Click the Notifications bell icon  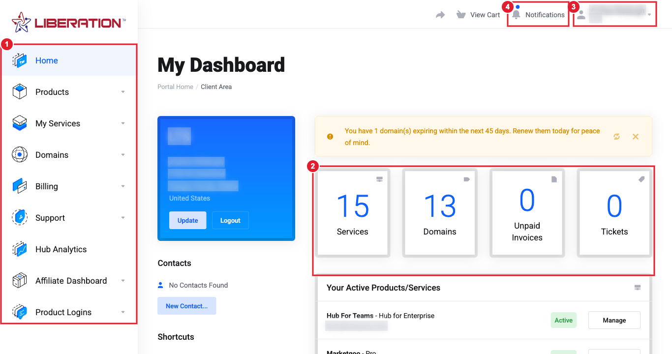[x=516, y=15]
